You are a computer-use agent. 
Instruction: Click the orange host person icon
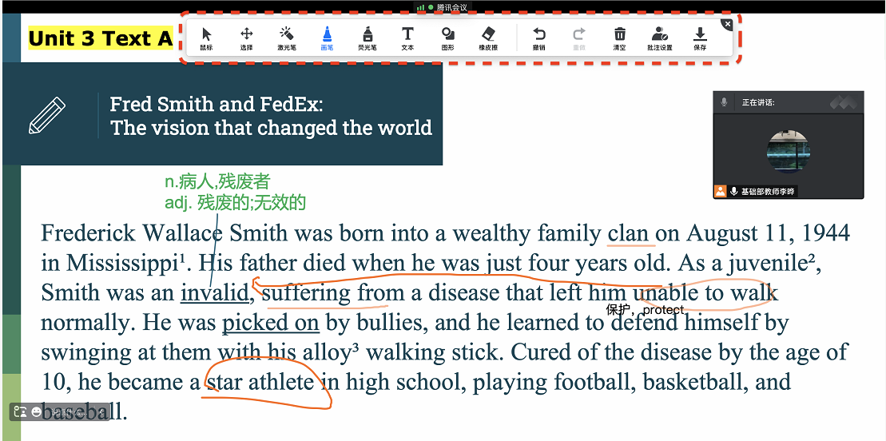point(720,191)
